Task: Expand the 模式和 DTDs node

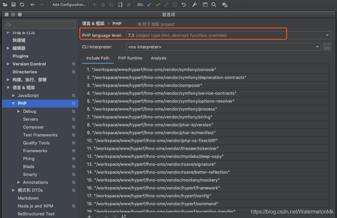Action: 14,190
